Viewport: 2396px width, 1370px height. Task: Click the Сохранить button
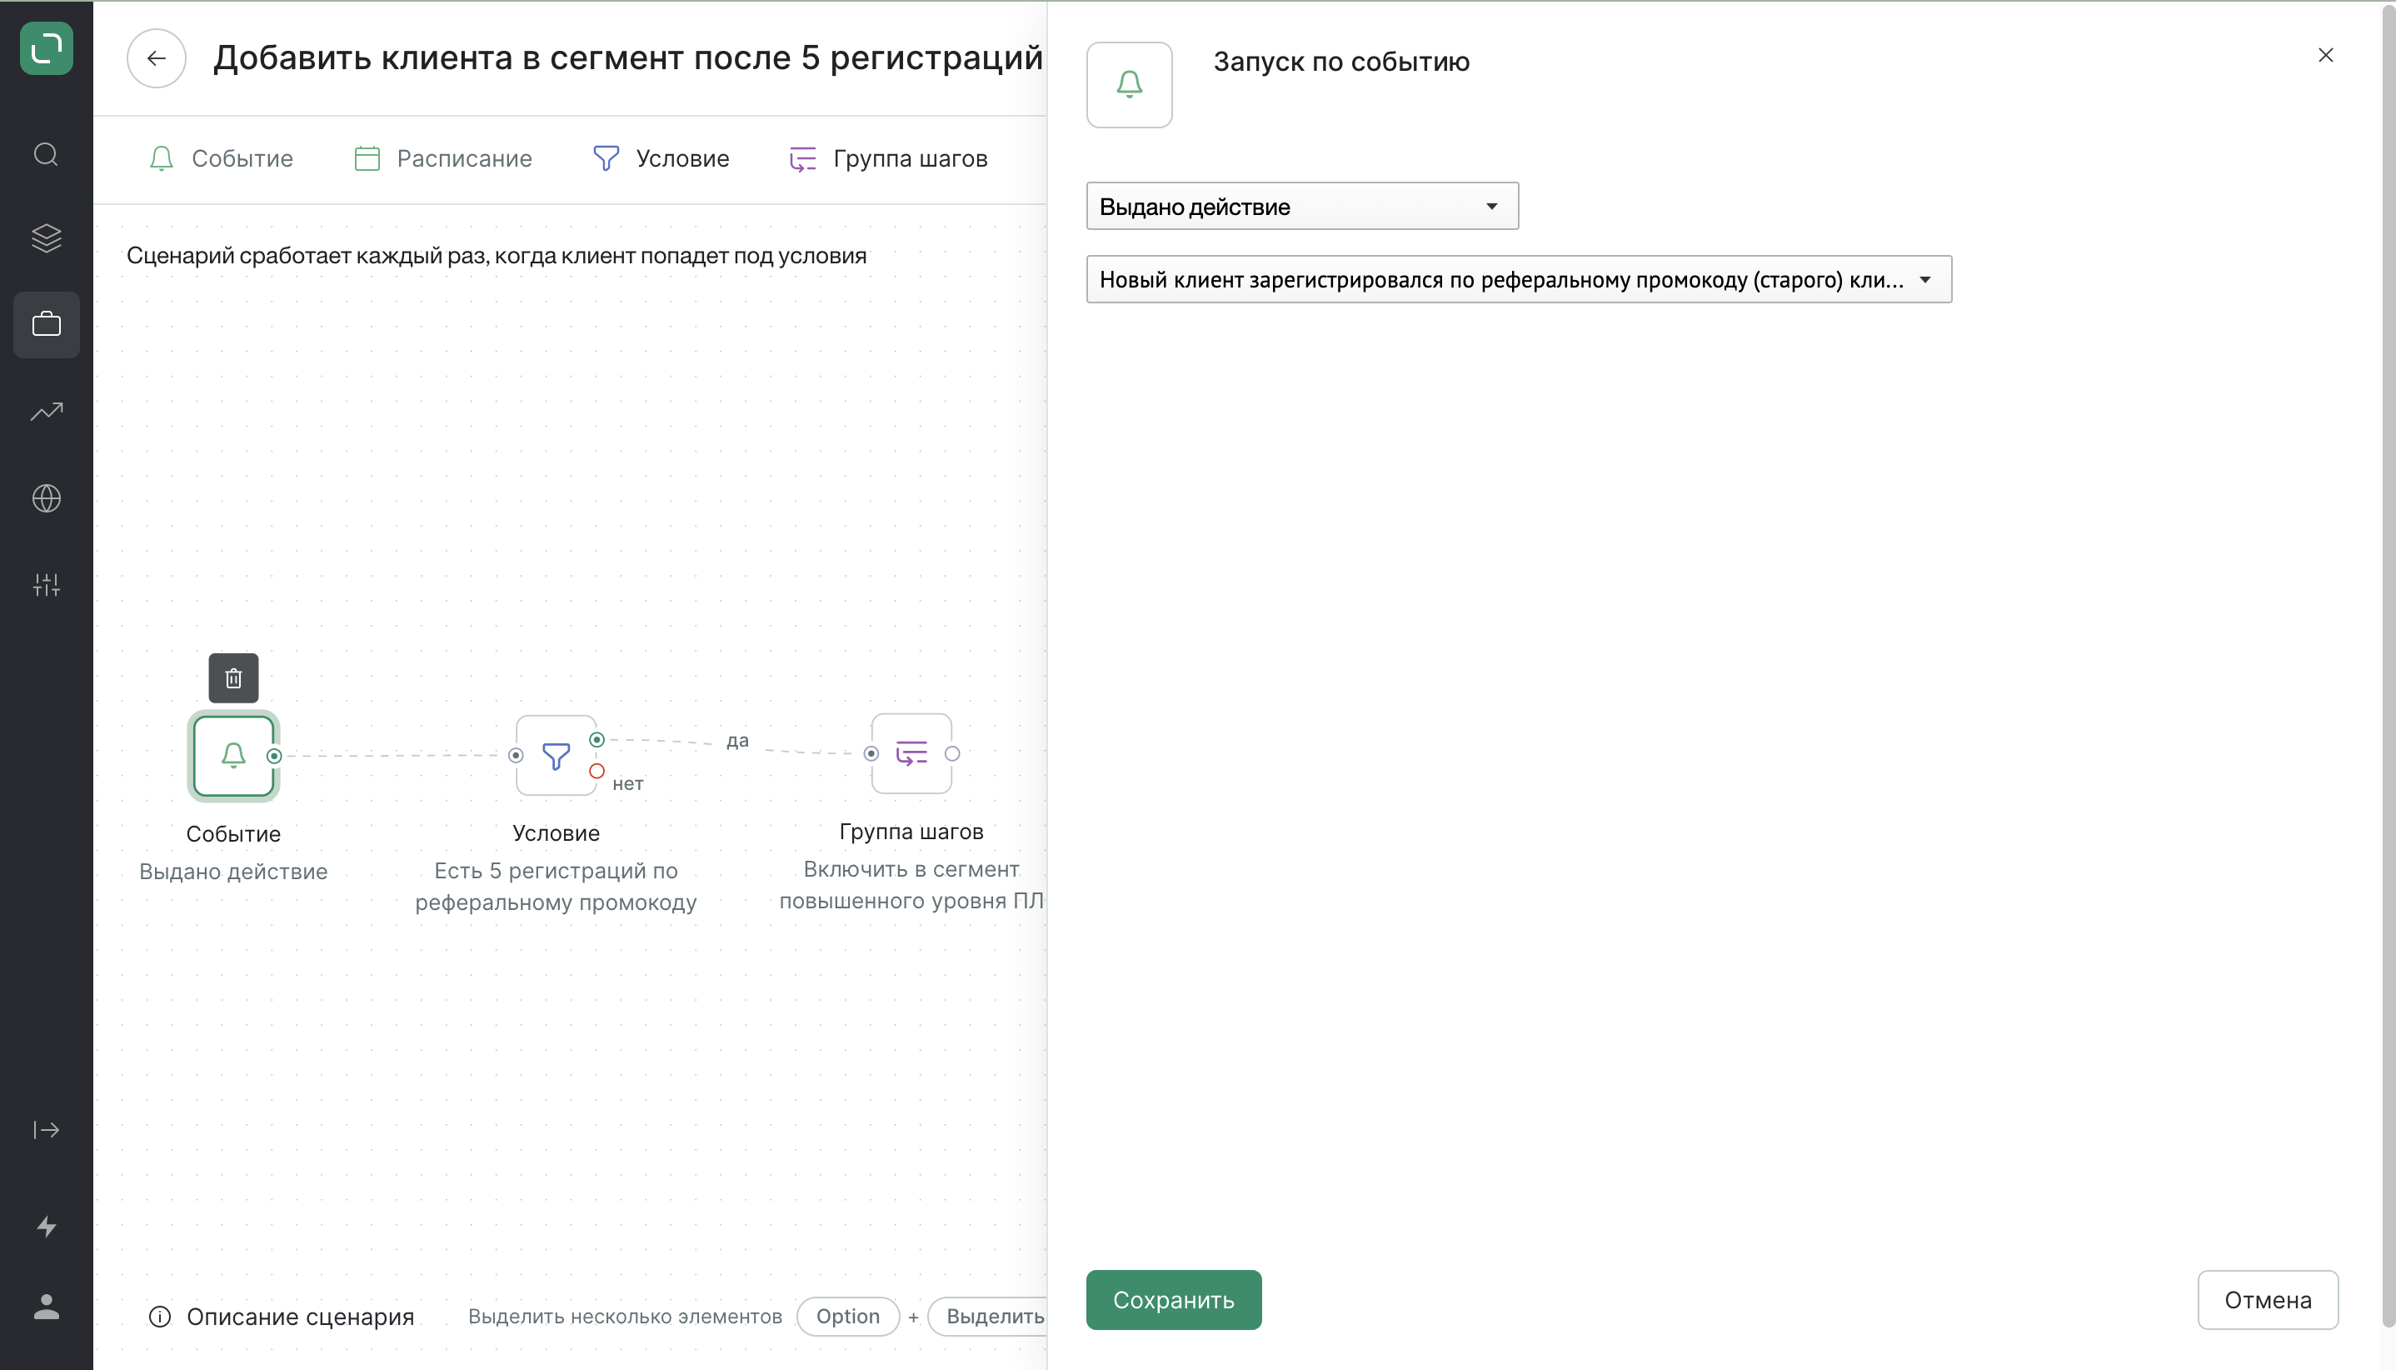1173,1299
